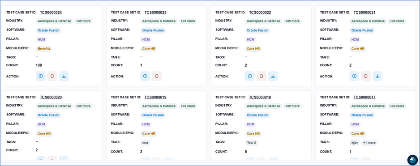
Task: Click the Core HR tag on TCS0000022
Action: tap(253, 49)
